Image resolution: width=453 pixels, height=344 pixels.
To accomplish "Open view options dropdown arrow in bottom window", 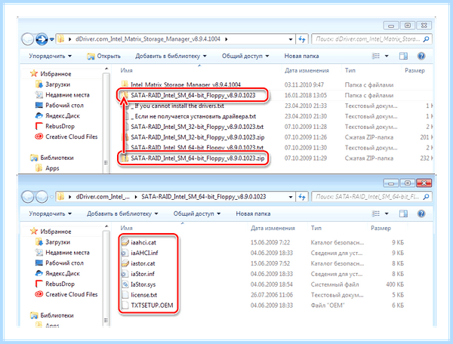I will point(387,213).
